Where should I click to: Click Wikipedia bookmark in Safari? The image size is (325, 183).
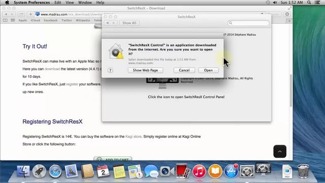coord(83,20)
